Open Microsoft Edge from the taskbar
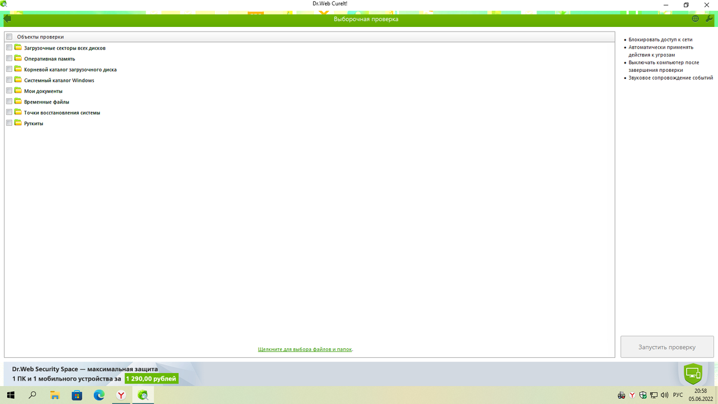The width and height of the screenshot is (718, 404). tap(99, 395)
